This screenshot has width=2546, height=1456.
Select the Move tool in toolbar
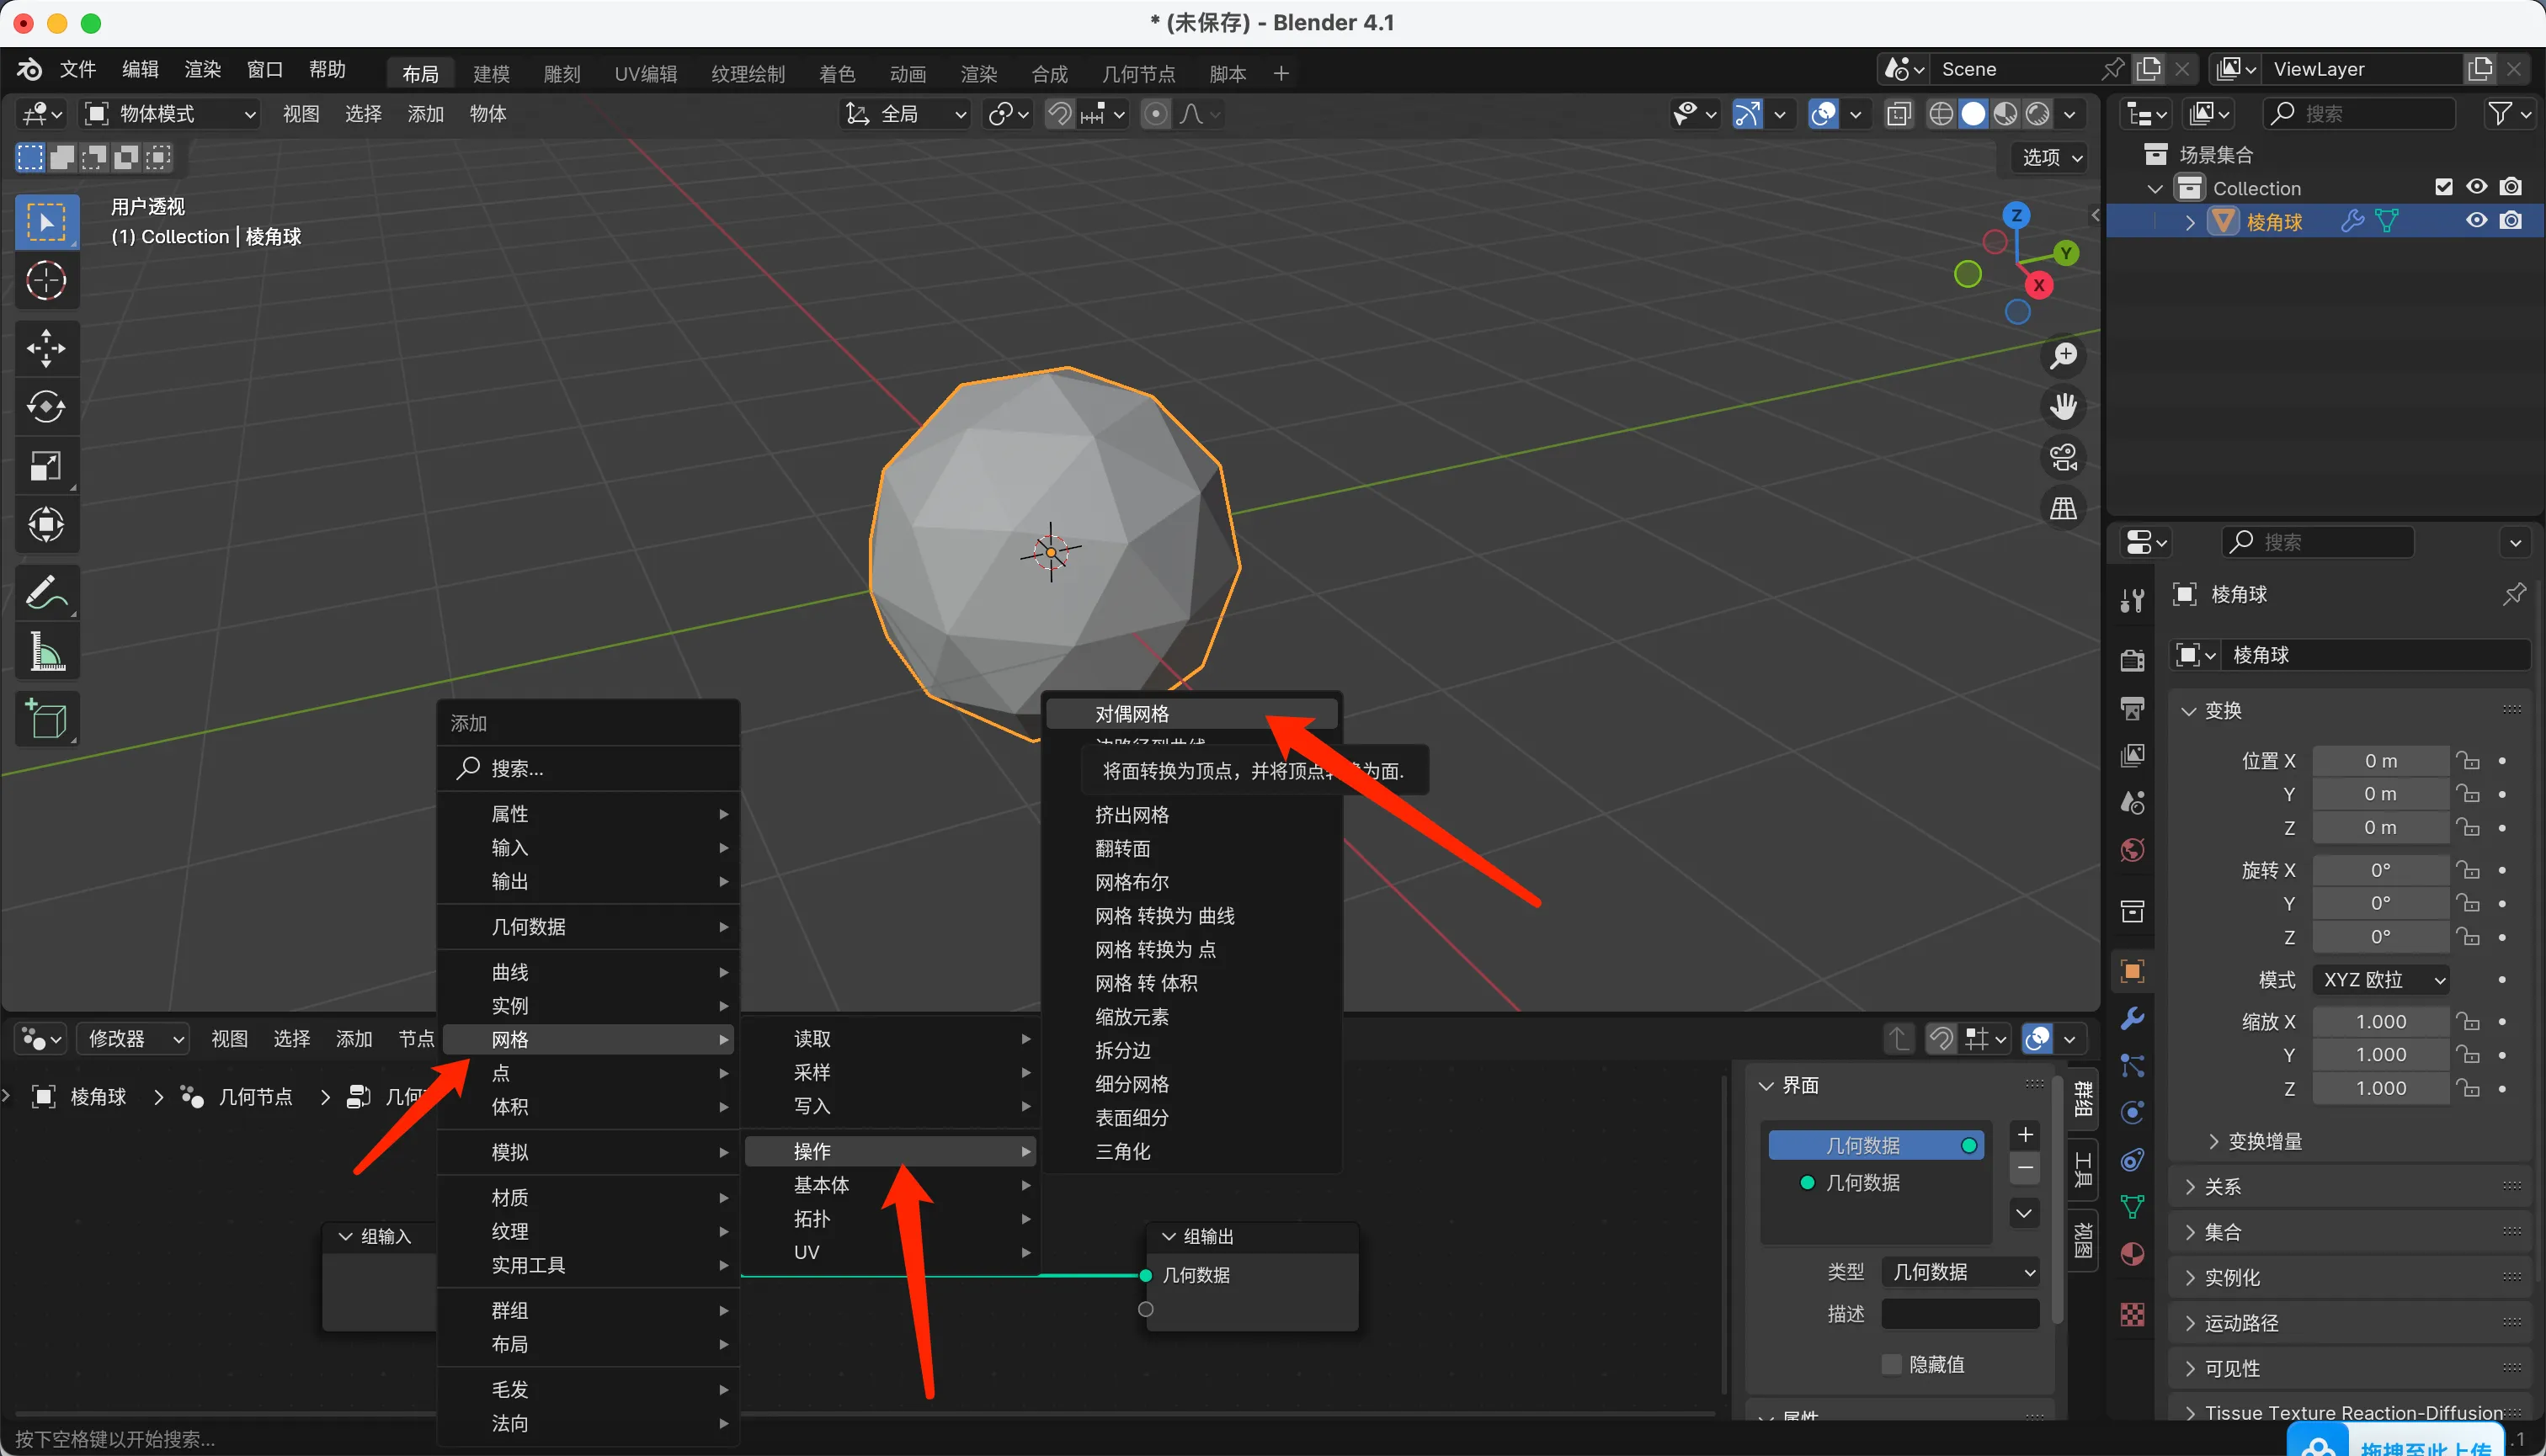click(x=46, y=348)
